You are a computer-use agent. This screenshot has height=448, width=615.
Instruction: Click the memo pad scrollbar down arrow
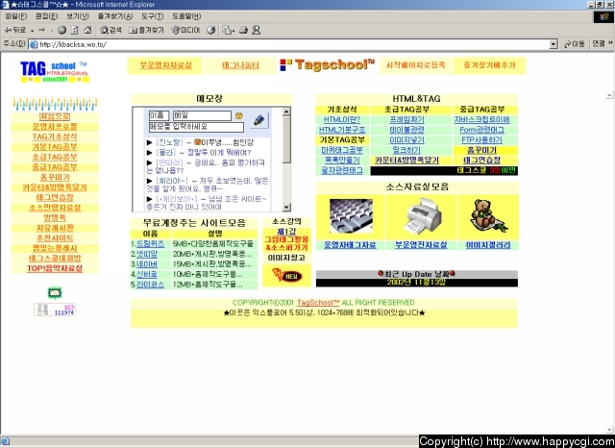pyautogui.click(x=286, y=207)
